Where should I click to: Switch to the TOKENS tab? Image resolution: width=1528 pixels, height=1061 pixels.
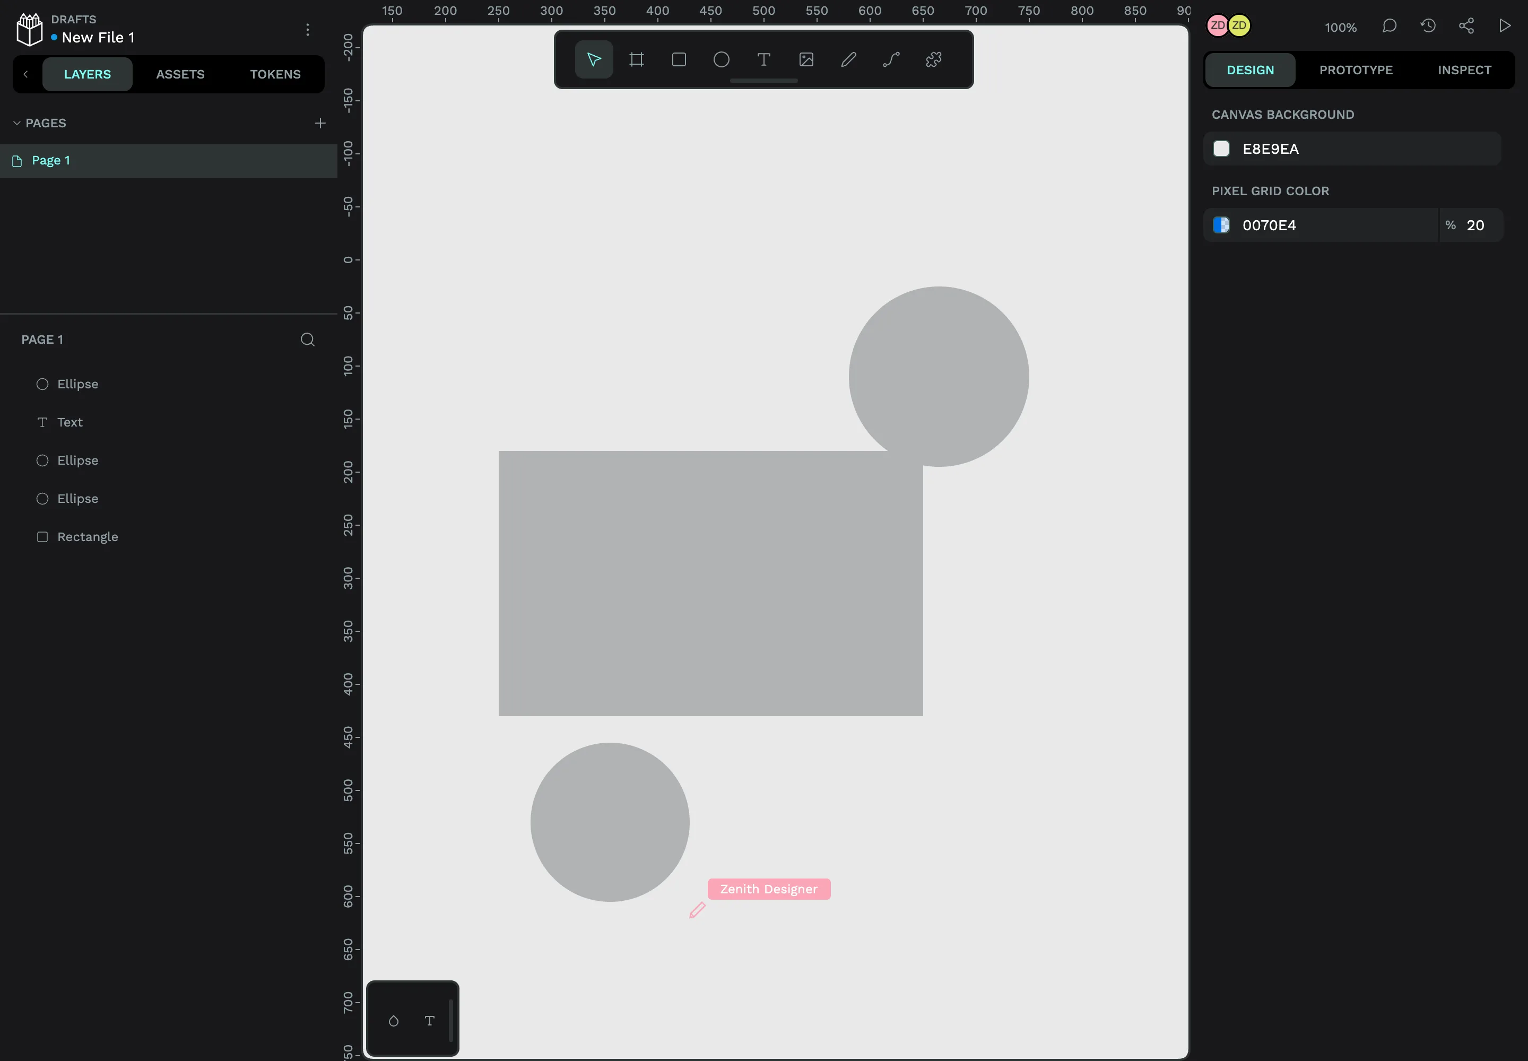(x=275, y=74)
